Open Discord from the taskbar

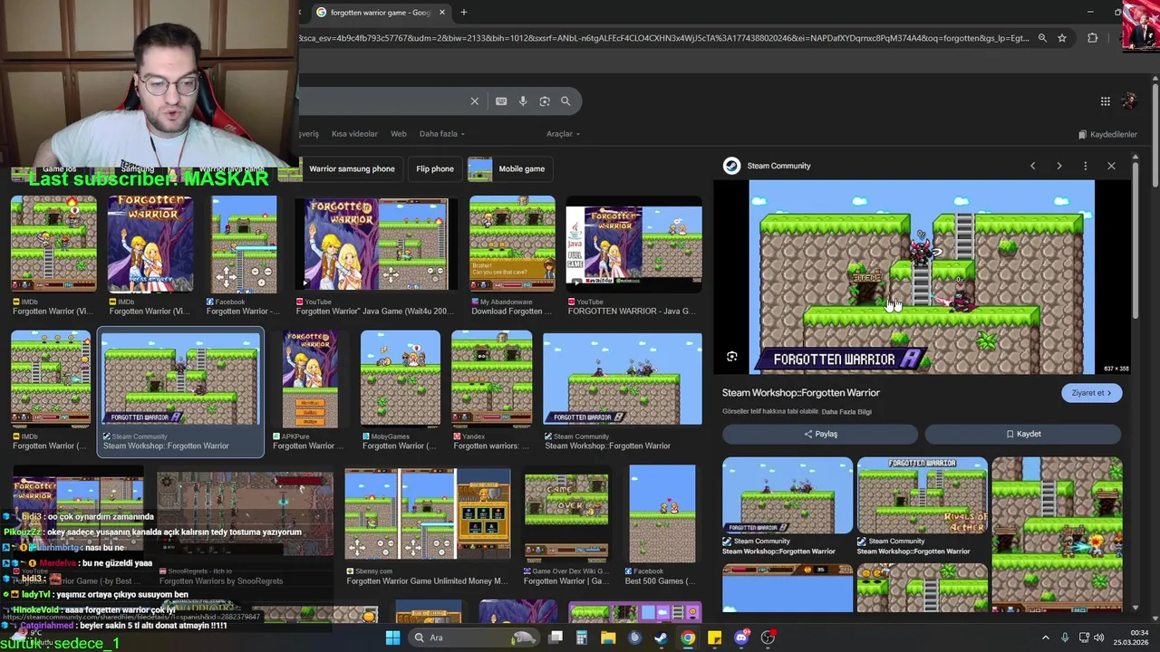tap(741, 638)
